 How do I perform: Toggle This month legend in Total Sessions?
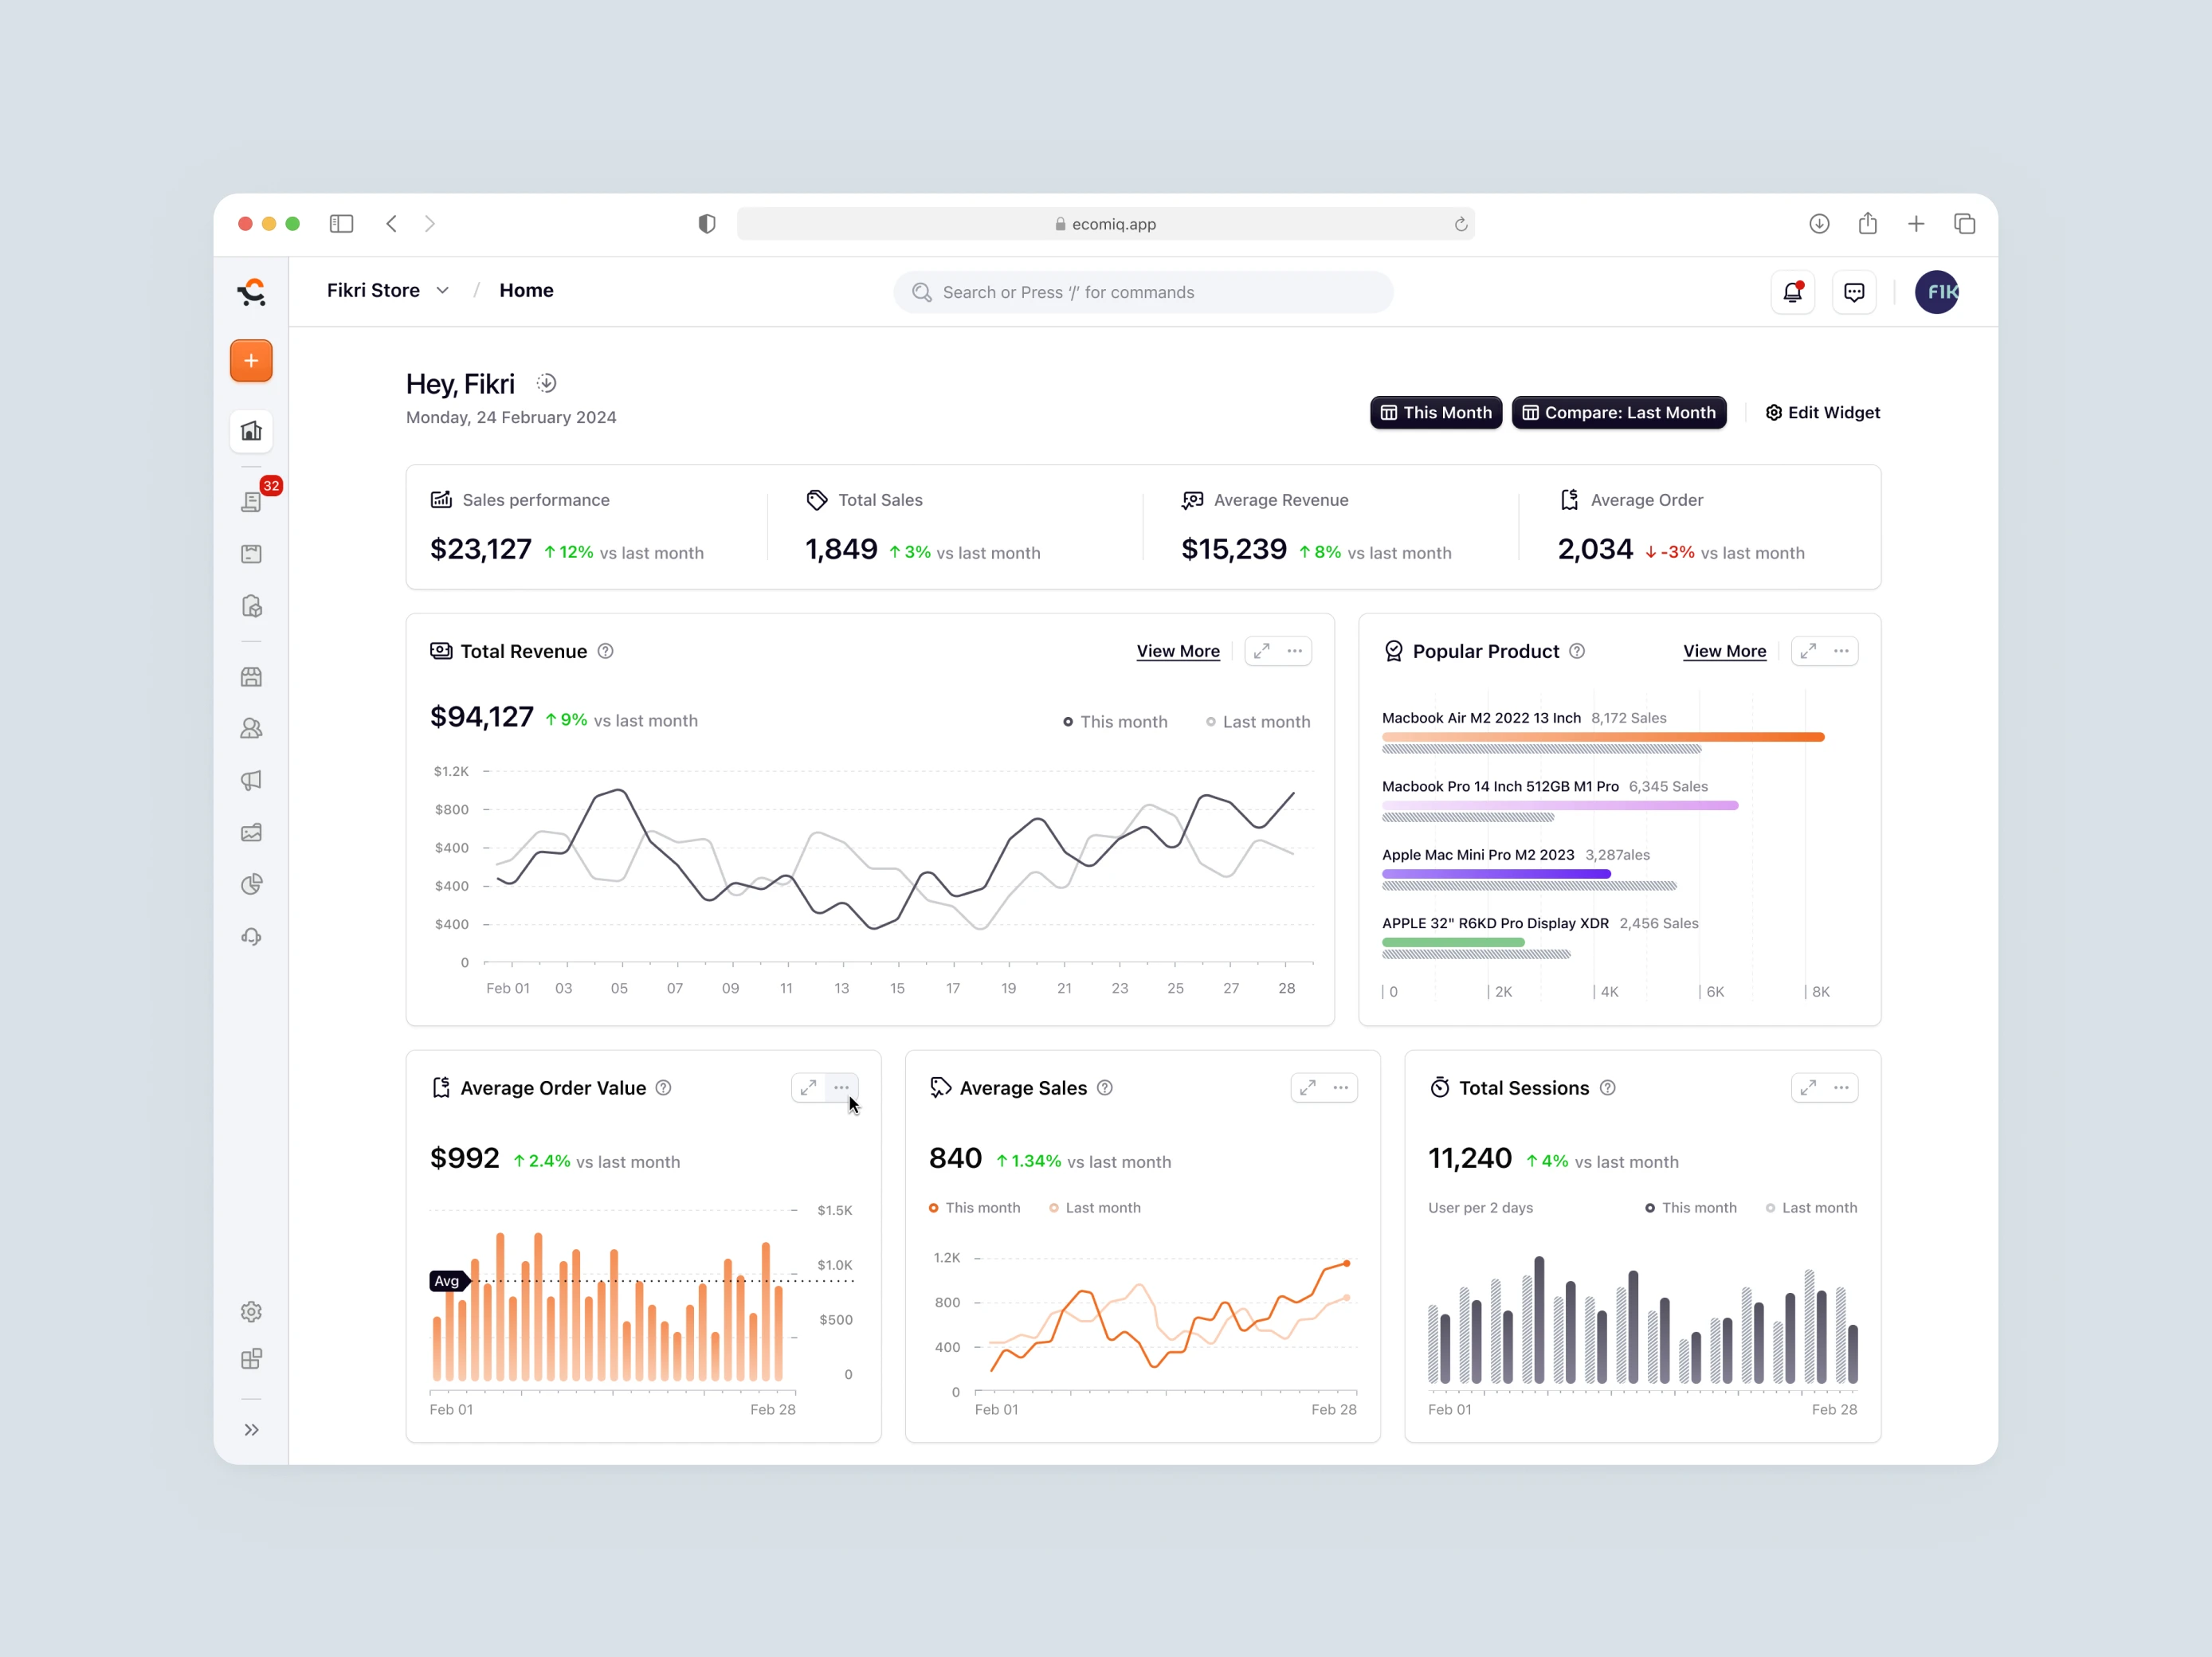(1691, 1208)
